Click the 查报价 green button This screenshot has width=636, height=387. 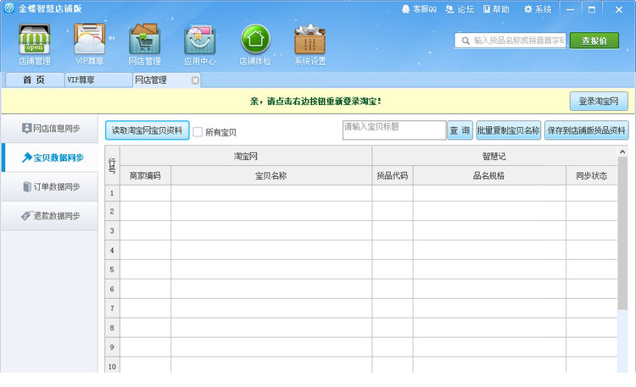tap(594, 41)
